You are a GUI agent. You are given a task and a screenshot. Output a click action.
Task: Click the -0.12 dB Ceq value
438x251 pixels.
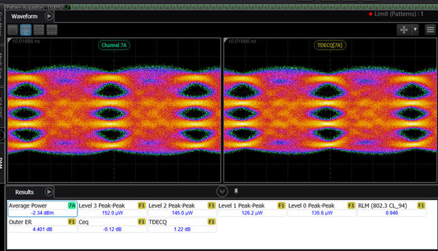pos(112,229)
